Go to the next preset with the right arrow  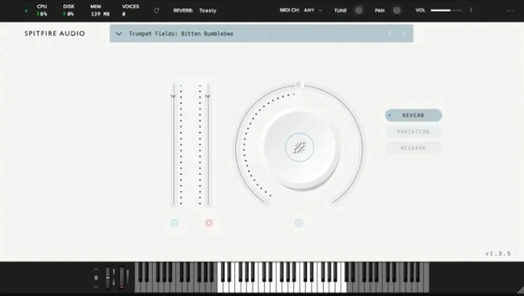click(x=403, y=34)
